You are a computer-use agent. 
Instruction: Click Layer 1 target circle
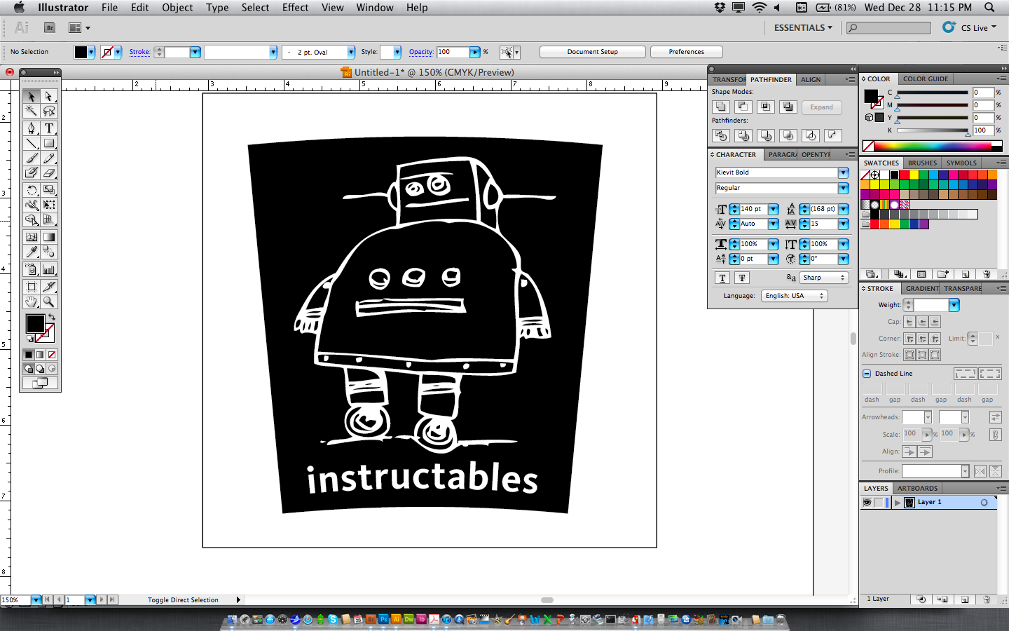pyautogui.click(x=984, y=503)
